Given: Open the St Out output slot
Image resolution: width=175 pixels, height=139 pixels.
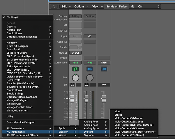Looking at the screenshot, I should coord(76,53).
